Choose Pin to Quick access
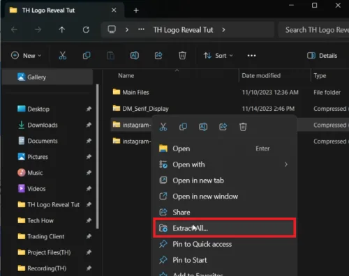 225,244
